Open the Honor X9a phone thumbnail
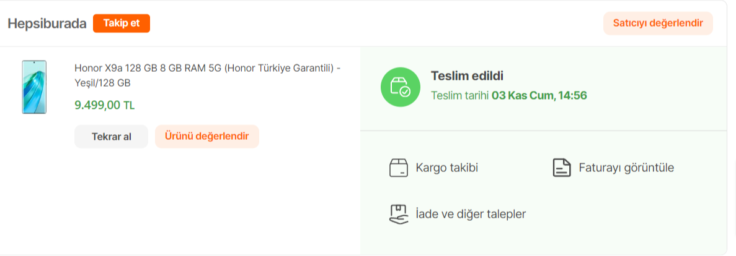This screenshot has width=736, height=256. coord(34,87)
